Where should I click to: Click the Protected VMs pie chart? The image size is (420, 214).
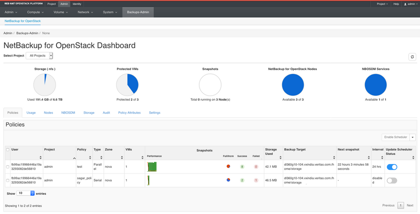pos(127,85)
